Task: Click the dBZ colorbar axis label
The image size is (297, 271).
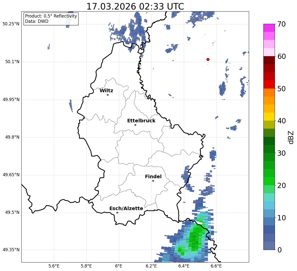Action: pyautogui.click(x=291, y=137)
